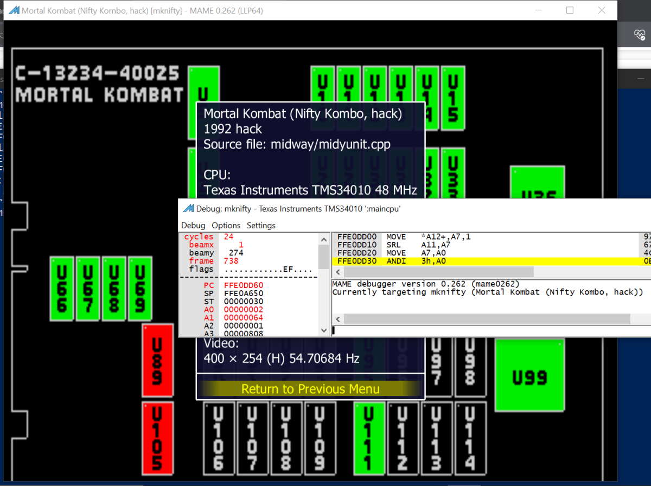651x486 pixels.
Task: Click the green U67 ROM chip
Action: (88, 289)
